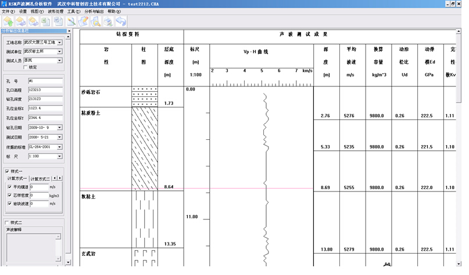This screenshot has width=469, height=275.
Task: Click the pencil edit toolbar icon
Action: tap(83, 21)
